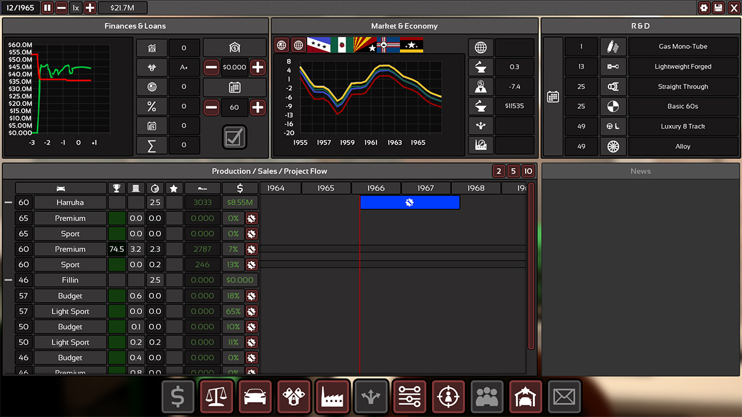The height and width of the screenshot is (417, 742).
Task: Click the car design icon in bottom toolbar
Action: click(255, 397)
